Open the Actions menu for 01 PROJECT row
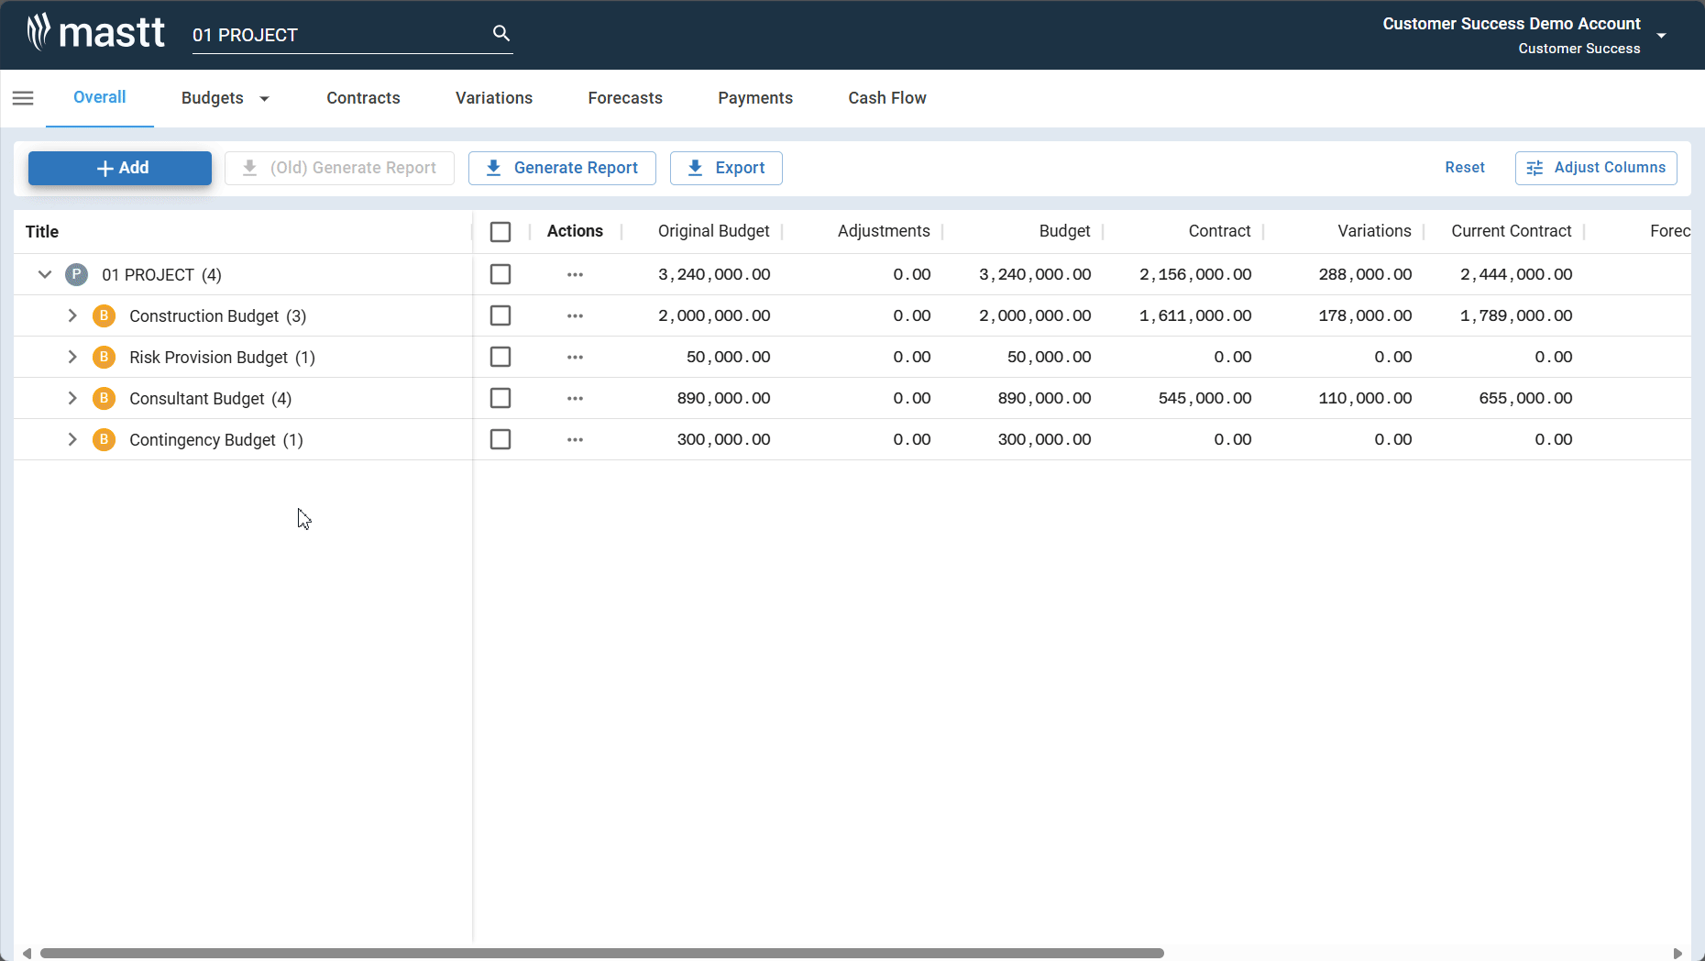Image resolution: width=1705 pixels, height=961 pixels. click(575, 274)
